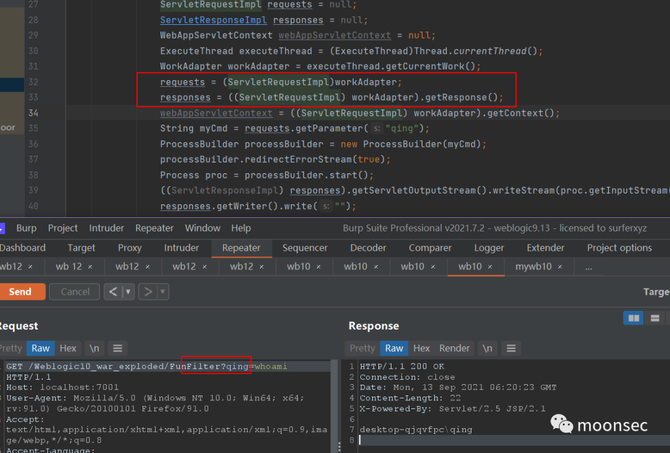Select Pretty view in Request panel
Viewport: 670px width, 453px height.
[x=11, y=348]
